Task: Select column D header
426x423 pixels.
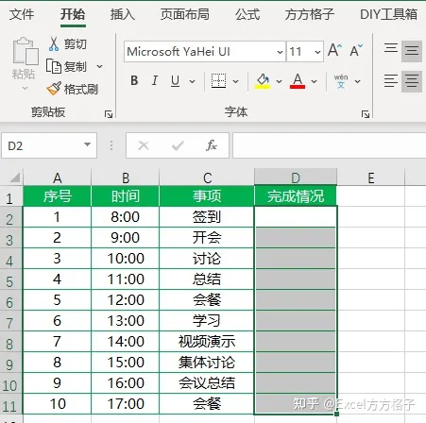Action: (296, 178)
